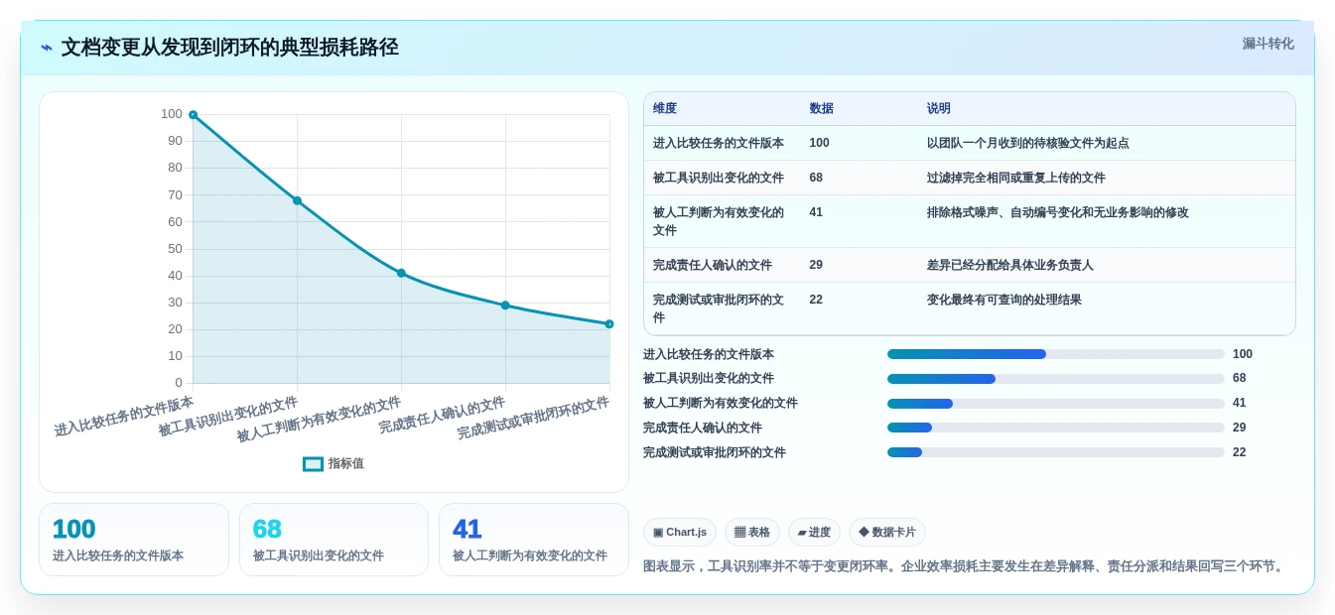Click the stat card showing 100
This screenshot has height=615, width=1335.
point(134,540)
